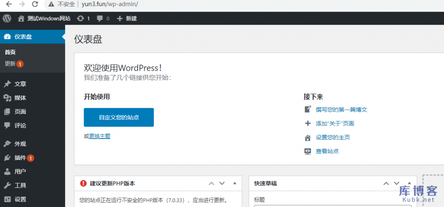444x207 pixels.
Task: Click the media icon for 媒体
Action: tap(7, 98)
